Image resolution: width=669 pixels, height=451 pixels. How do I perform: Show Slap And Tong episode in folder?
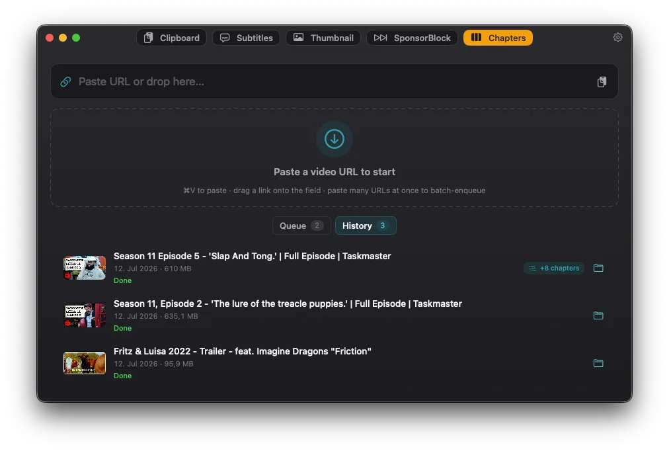pyautogui.click(x=599, y=268)
